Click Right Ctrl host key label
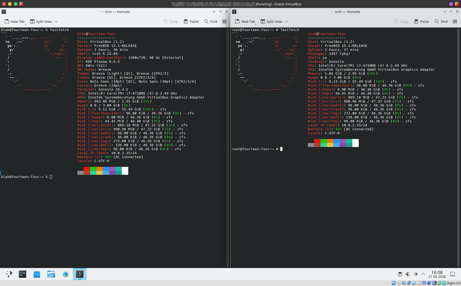The image size is (461, 286). point(454,283)
